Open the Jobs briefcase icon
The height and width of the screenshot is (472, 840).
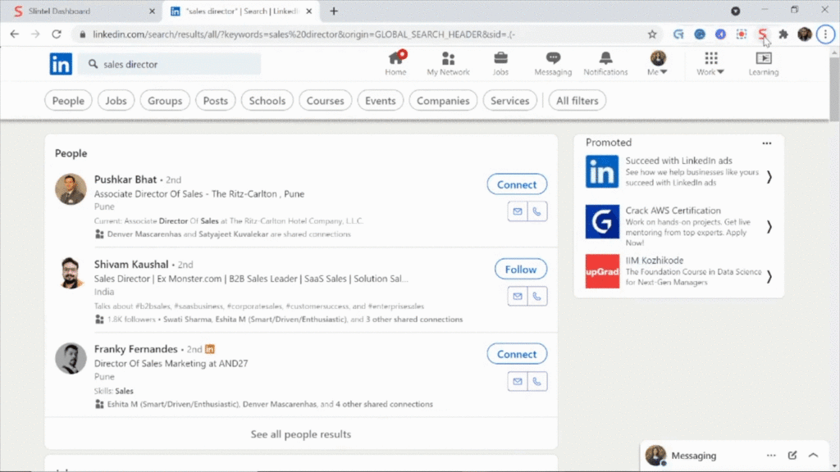click(x=500, y=58)
